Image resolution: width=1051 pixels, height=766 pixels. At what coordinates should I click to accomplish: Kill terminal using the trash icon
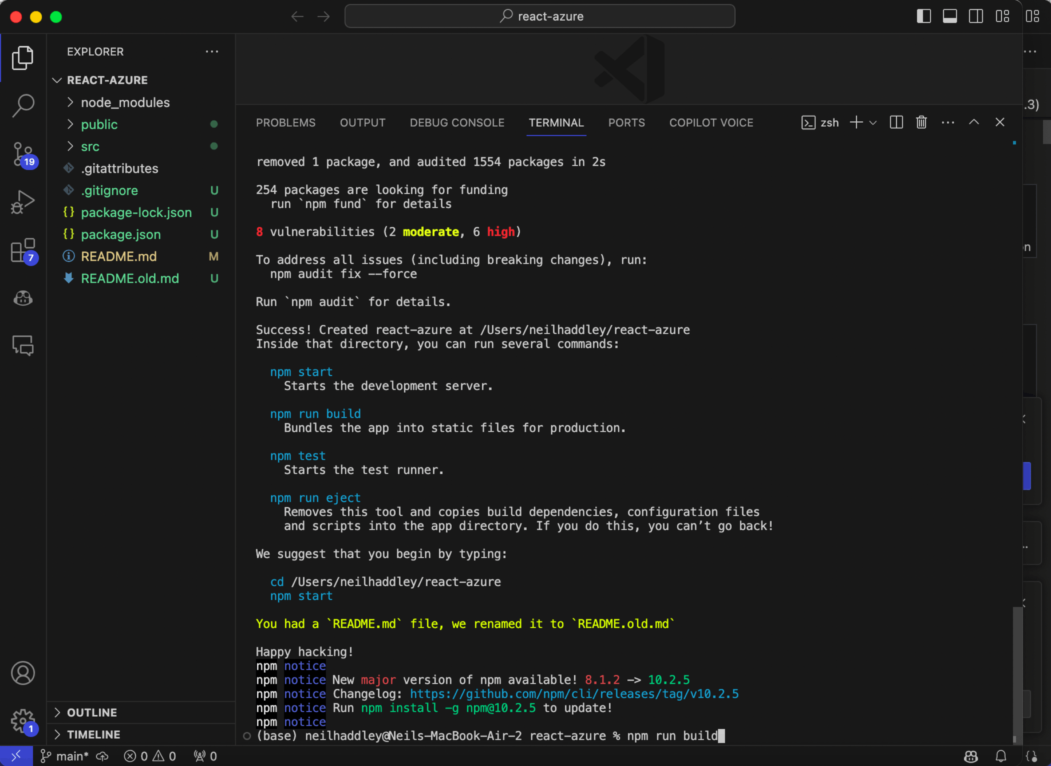[921, 123]
